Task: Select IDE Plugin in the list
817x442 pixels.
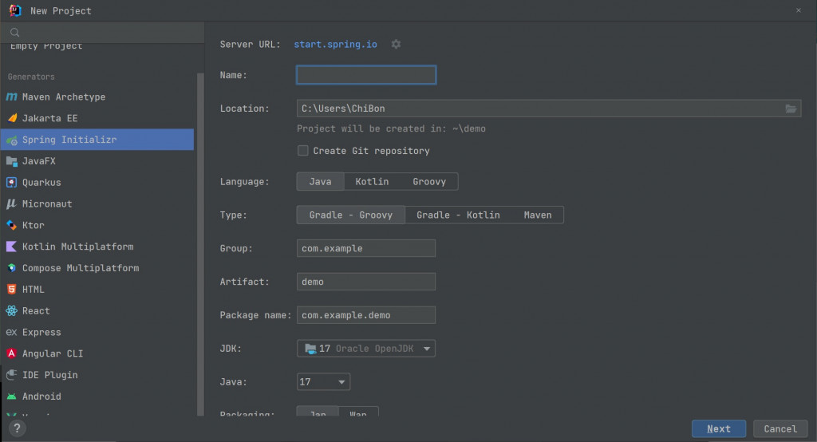Action: (x=97, y=375)
